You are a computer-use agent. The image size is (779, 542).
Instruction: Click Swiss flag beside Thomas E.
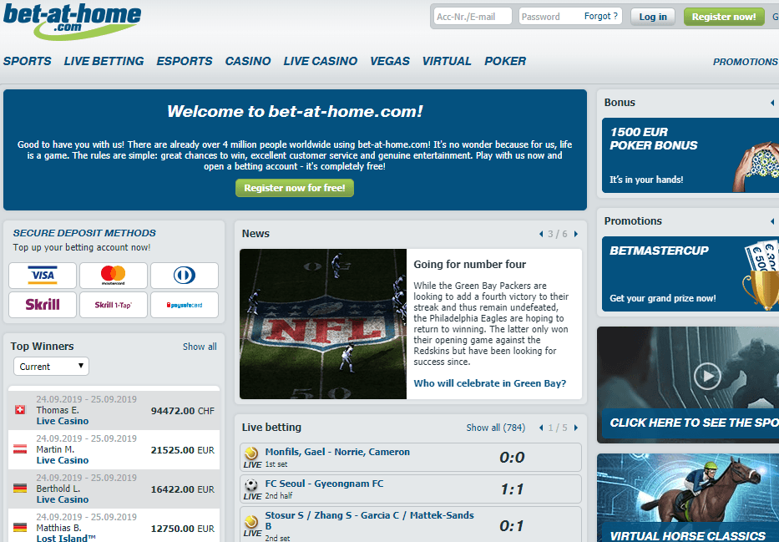20,410
